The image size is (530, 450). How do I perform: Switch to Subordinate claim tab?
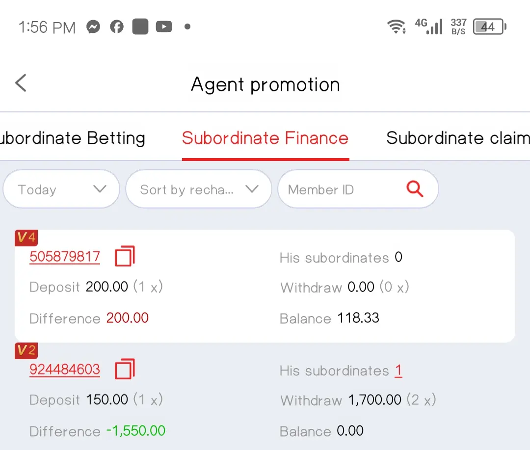[458, 138]
